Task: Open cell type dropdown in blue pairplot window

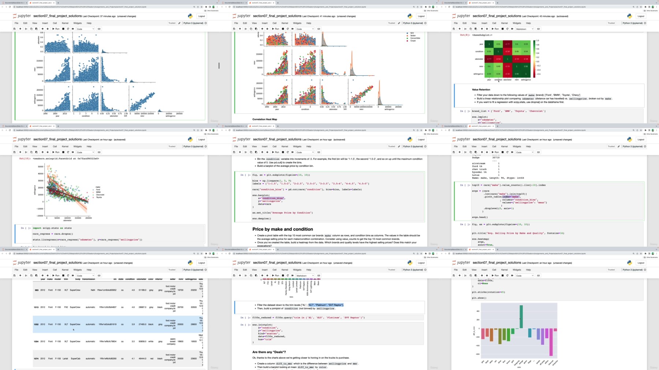Action: coord(85,29)
